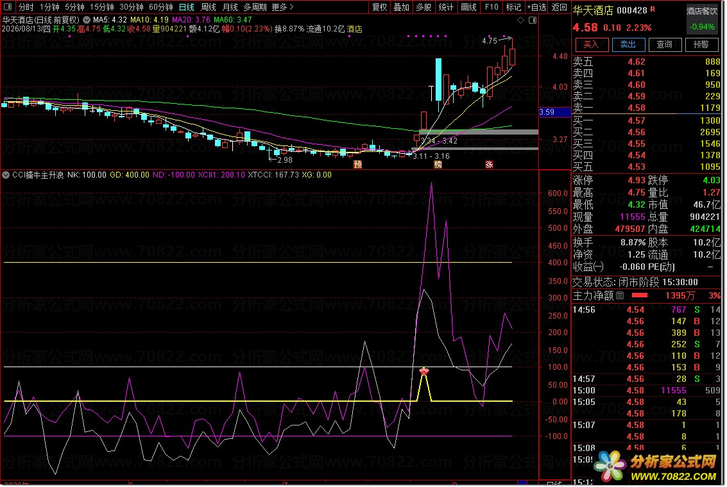Click the 叠加 overlay button
727x487 pixels.
(x=402, y=7)
